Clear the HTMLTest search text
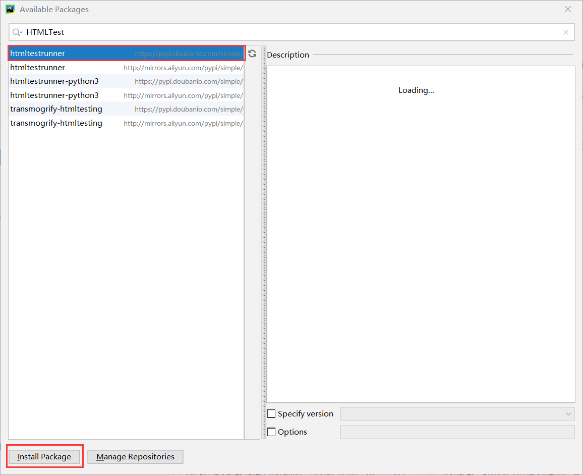 point(565,32)
